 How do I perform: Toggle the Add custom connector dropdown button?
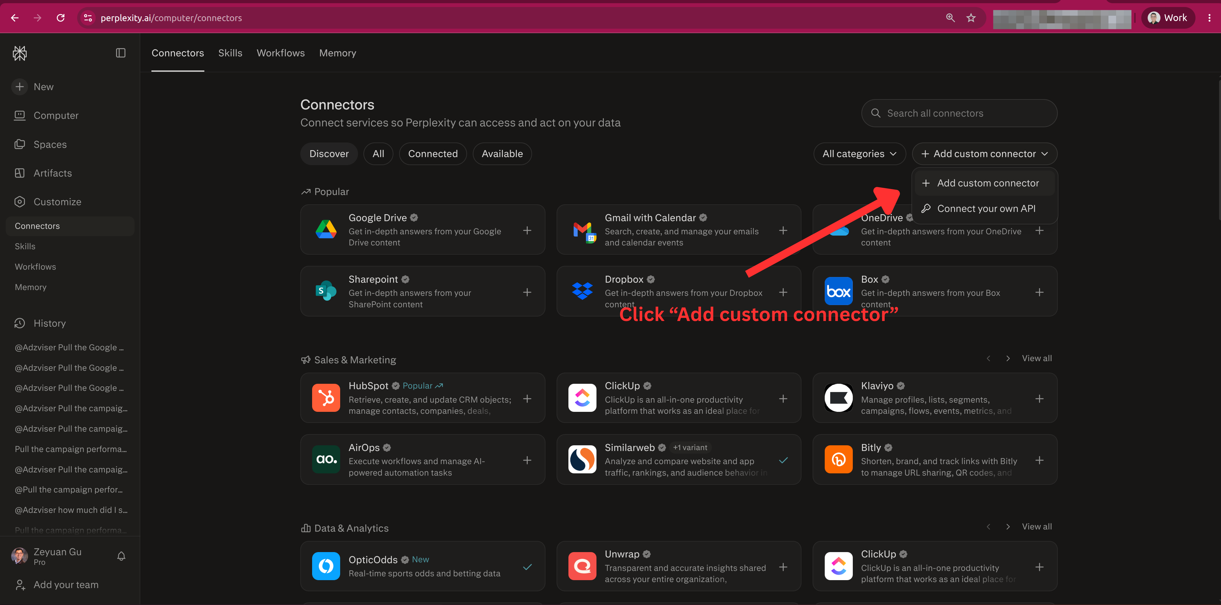984,154
